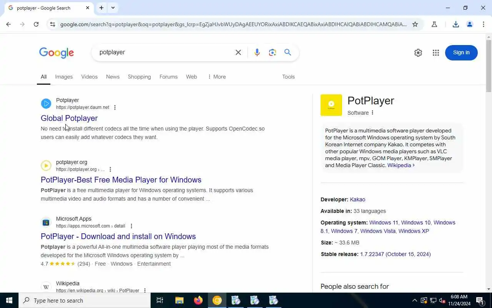Screen dimensions: 492x308
Task: Click the potplayer.org favicon
Action: (46, 166)
